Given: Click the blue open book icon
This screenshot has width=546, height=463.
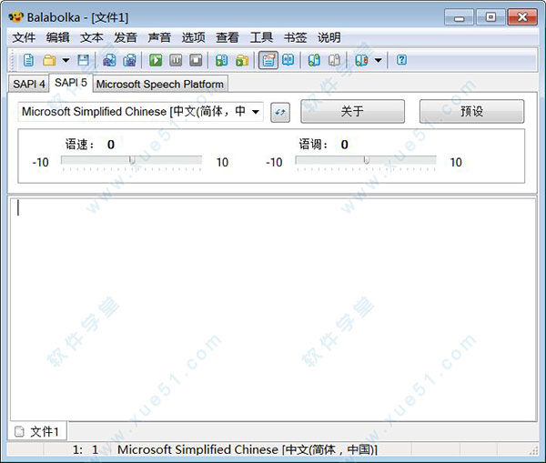Looking at the screenshot, I should click(x=288, y=60).
